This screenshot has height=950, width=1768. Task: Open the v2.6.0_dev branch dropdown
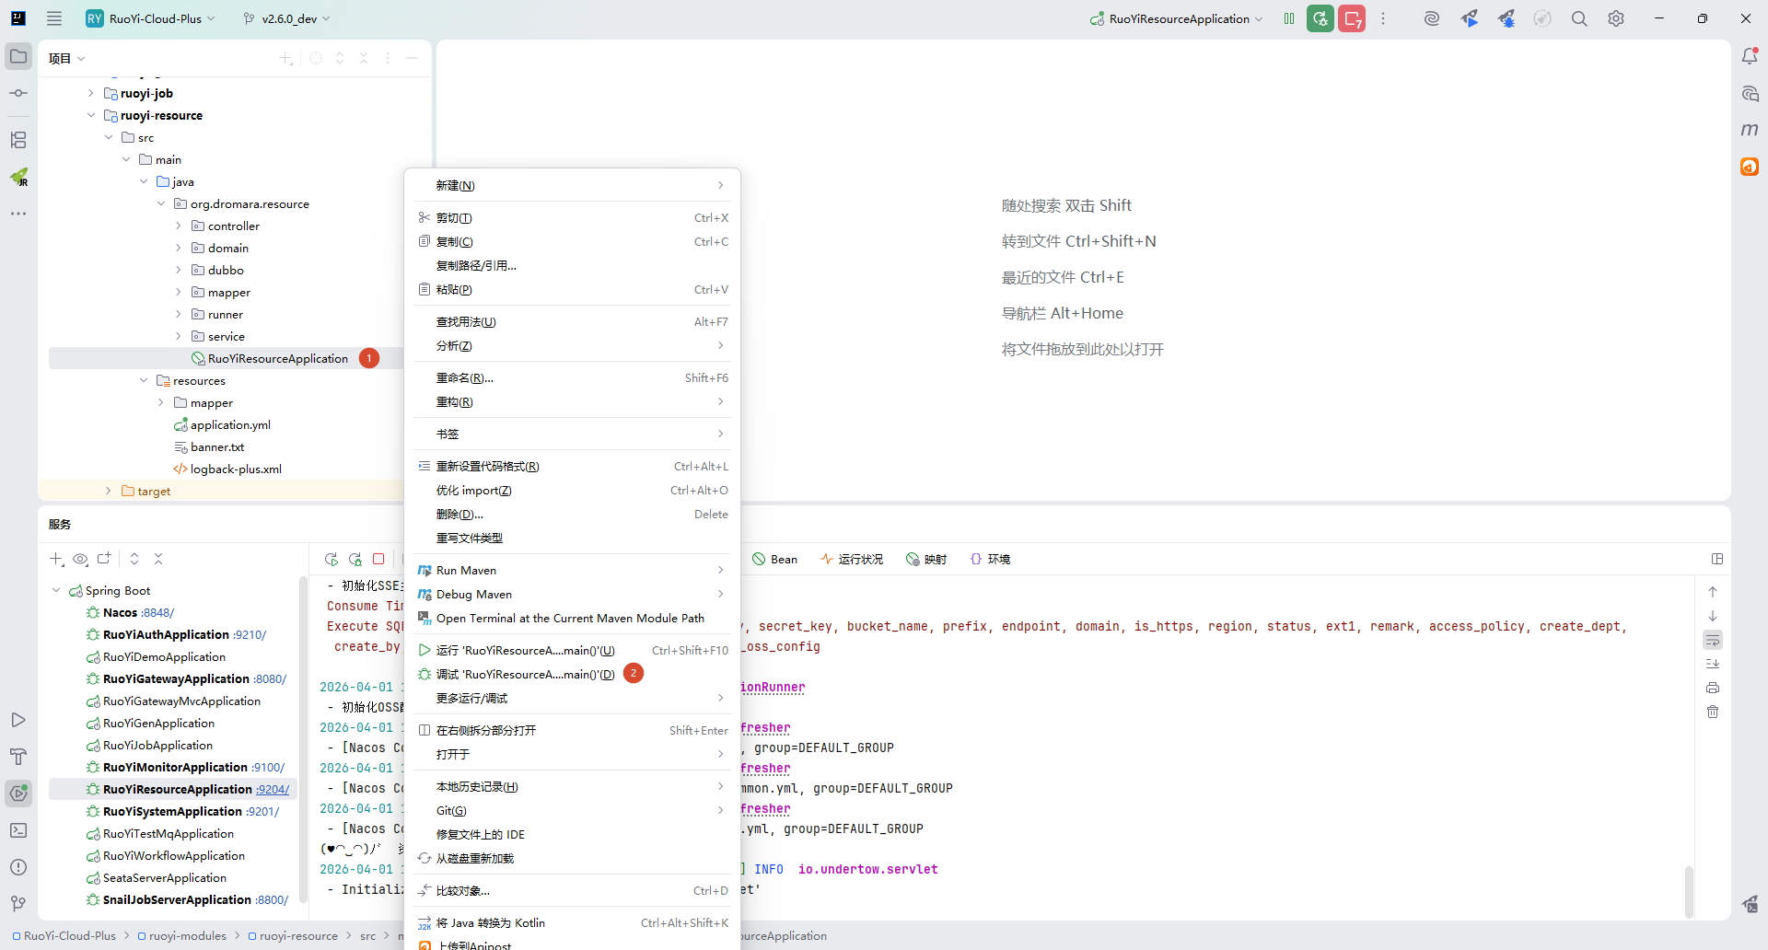287,18
